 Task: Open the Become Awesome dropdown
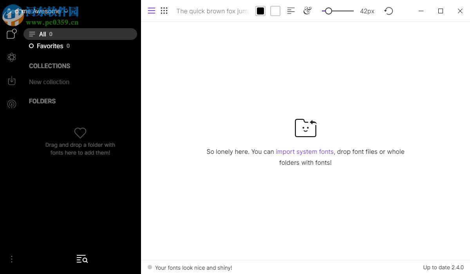[38, 12]
